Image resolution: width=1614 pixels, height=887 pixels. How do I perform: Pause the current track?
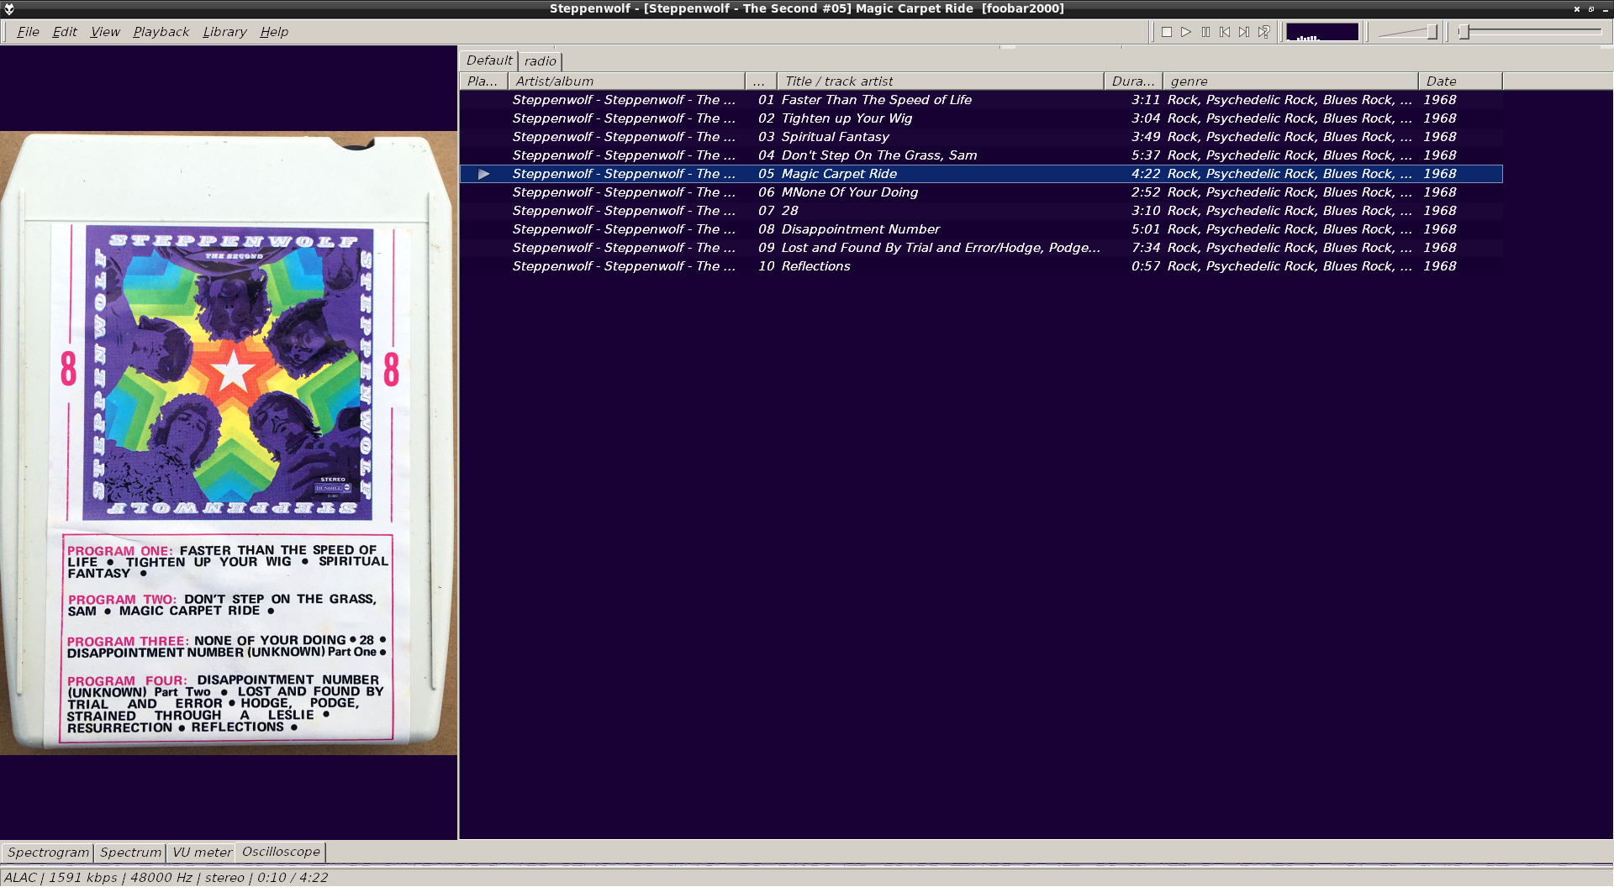pyautogui.click(x=1205, y=32)
